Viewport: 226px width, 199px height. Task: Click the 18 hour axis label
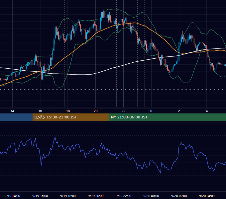(68, 111)
